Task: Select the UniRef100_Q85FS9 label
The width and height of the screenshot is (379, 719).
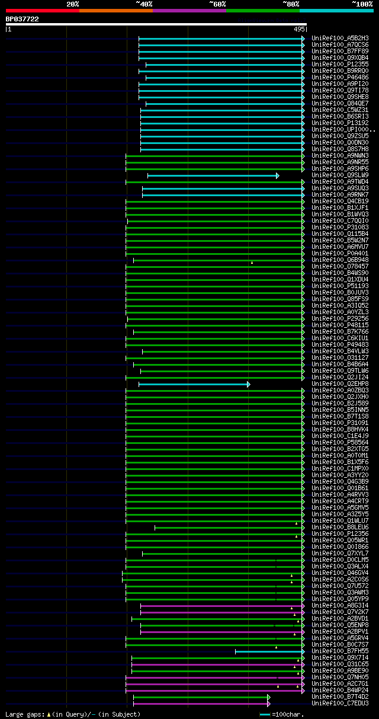Action: point(340,299)
